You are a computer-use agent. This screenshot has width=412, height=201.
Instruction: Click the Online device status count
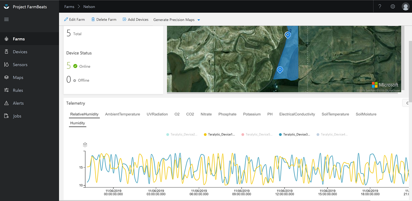(68, 65)
